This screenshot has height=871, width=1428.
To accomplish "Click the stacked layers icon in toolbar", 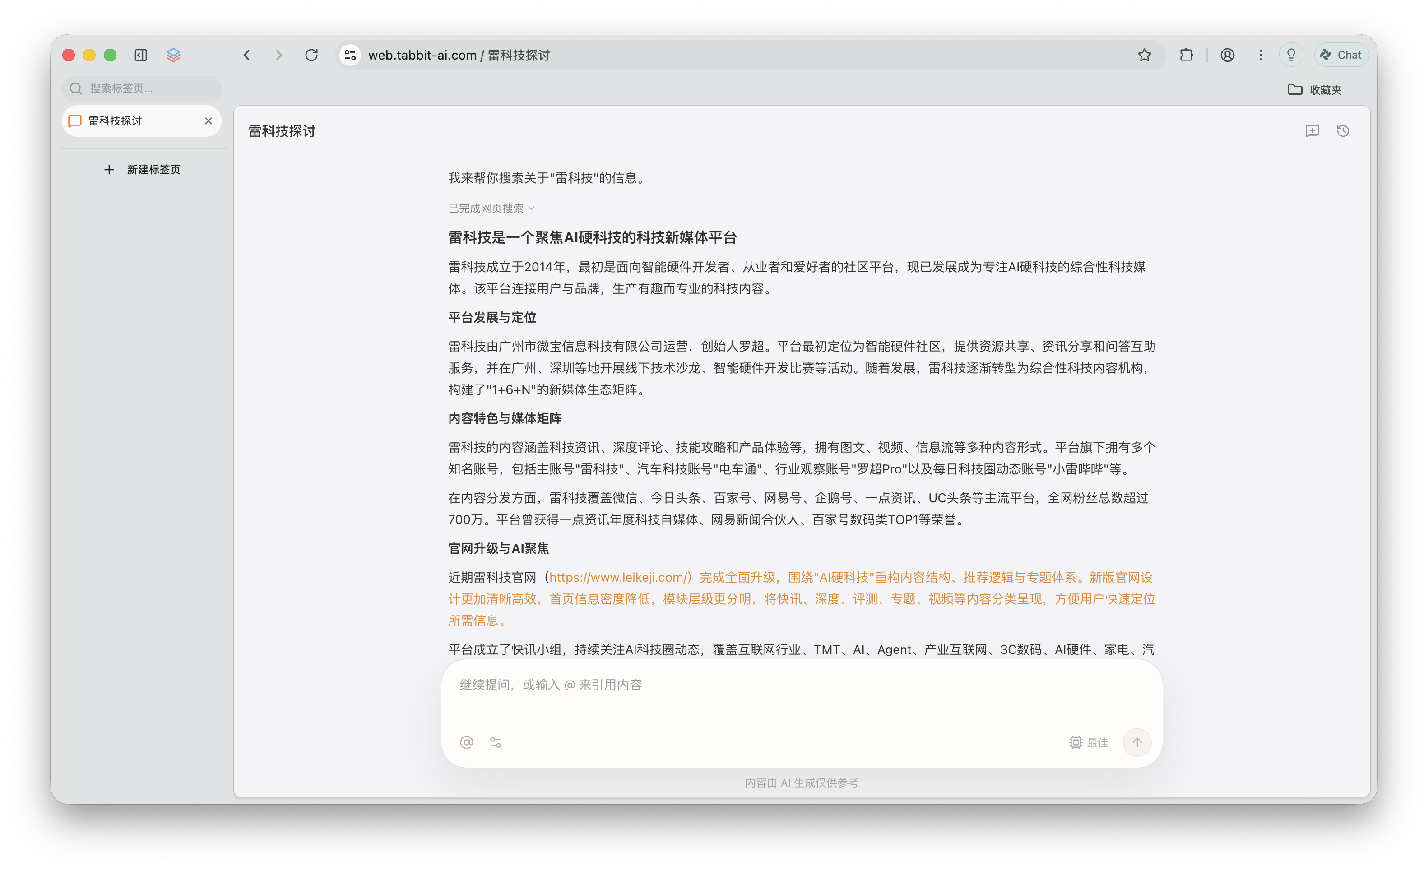I will click(x=173, y=55).
